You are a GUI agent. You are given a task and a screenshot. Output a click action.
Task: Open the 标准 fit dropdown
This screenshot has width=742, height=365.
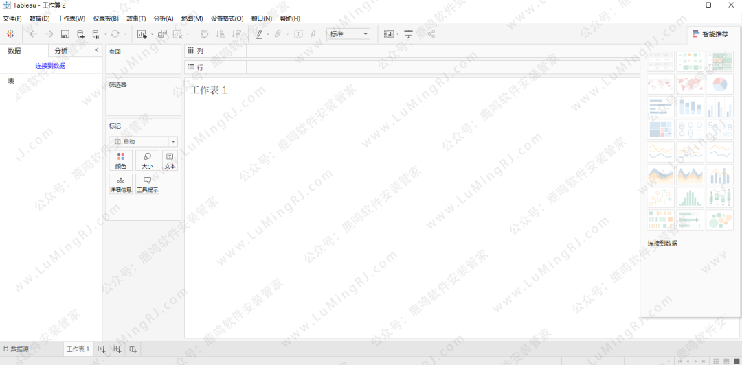pyautogui.click(x=348, y=34)
